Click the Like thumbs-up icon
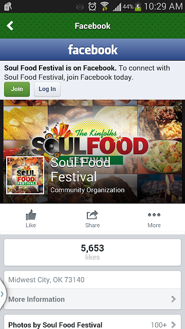This screenshot has height=329, width=185. tap(31, 215)
